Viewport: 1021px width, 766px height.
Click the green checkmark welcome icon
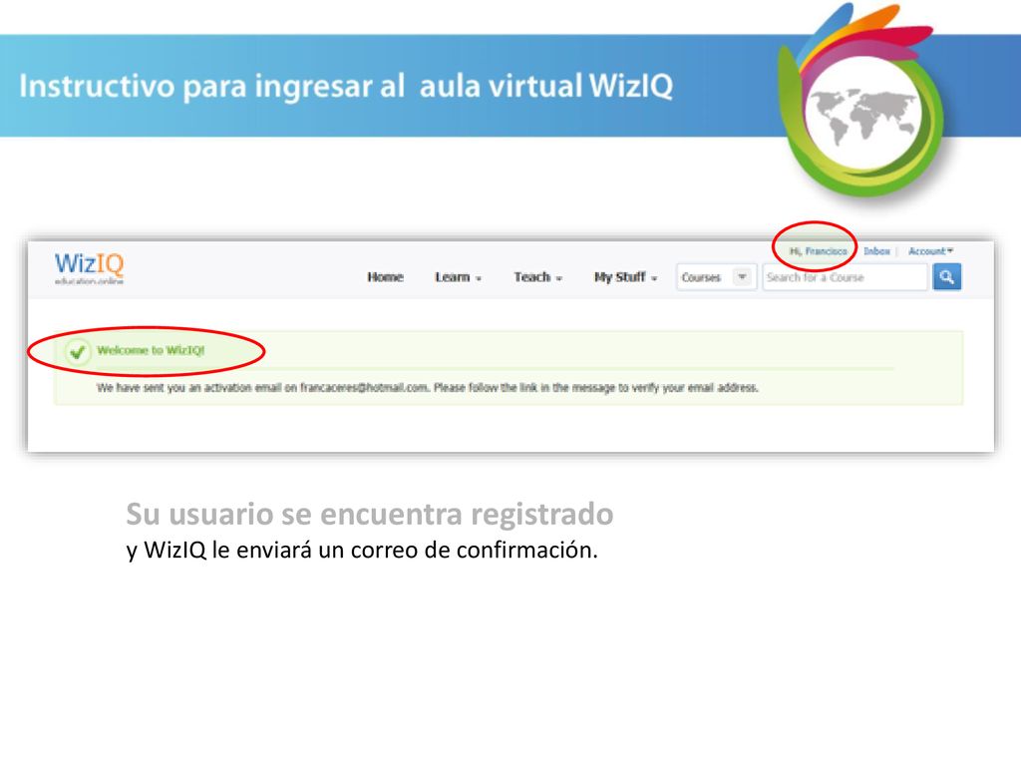pyautogui.click(x=78, y=352)
